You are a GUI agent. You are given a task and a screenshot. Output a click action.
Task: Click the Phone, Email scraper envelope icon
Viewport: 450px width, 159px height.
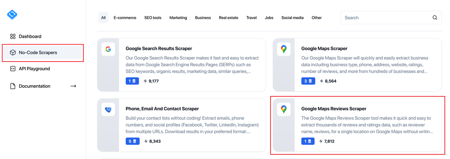108,109
